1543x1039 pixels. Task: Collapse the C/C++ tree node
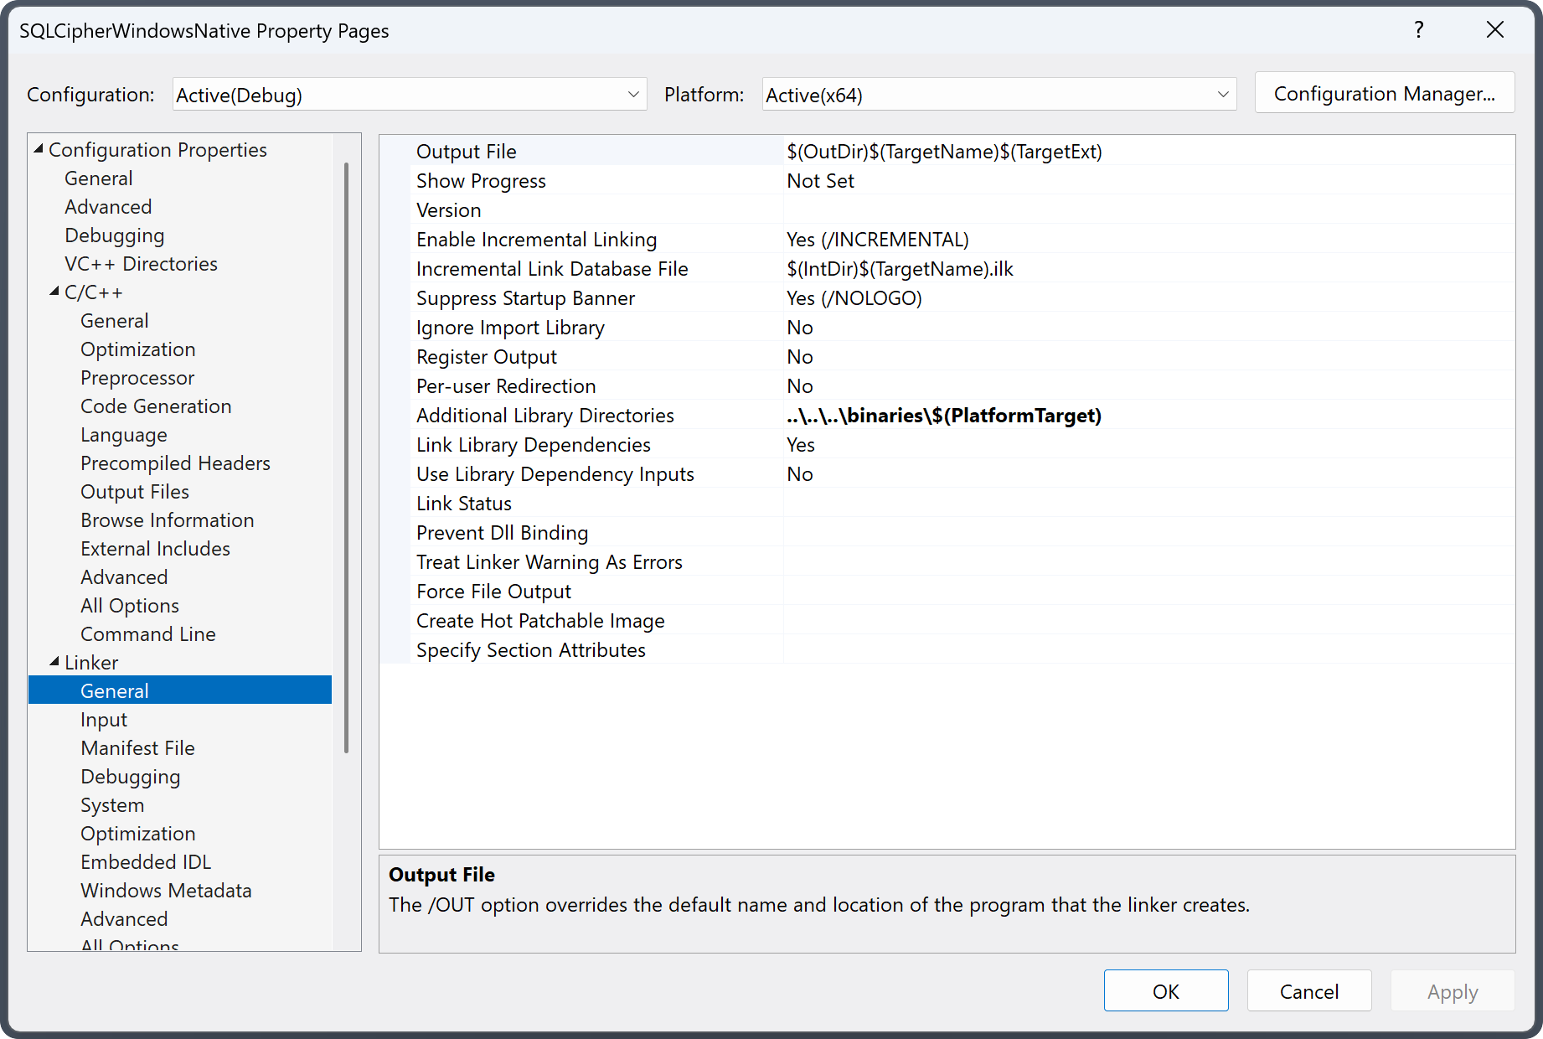coord(54,292)
